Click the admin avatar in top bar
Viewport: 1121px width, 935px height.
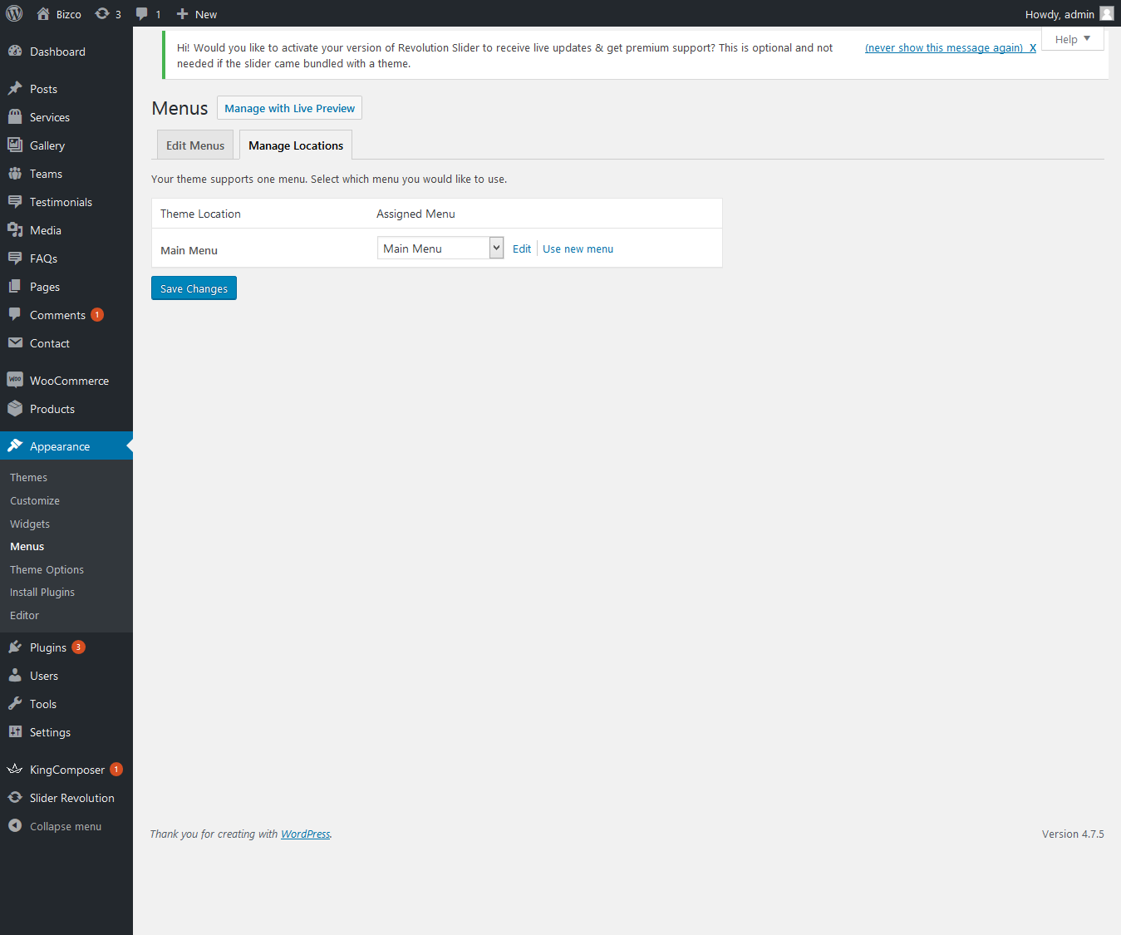coord(1106,14)
